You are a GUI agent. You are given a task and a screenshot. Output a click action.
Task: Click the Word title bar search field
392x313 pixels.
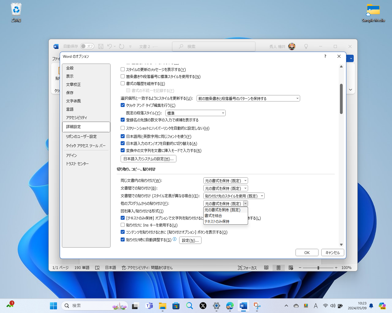tap(214, 46)
